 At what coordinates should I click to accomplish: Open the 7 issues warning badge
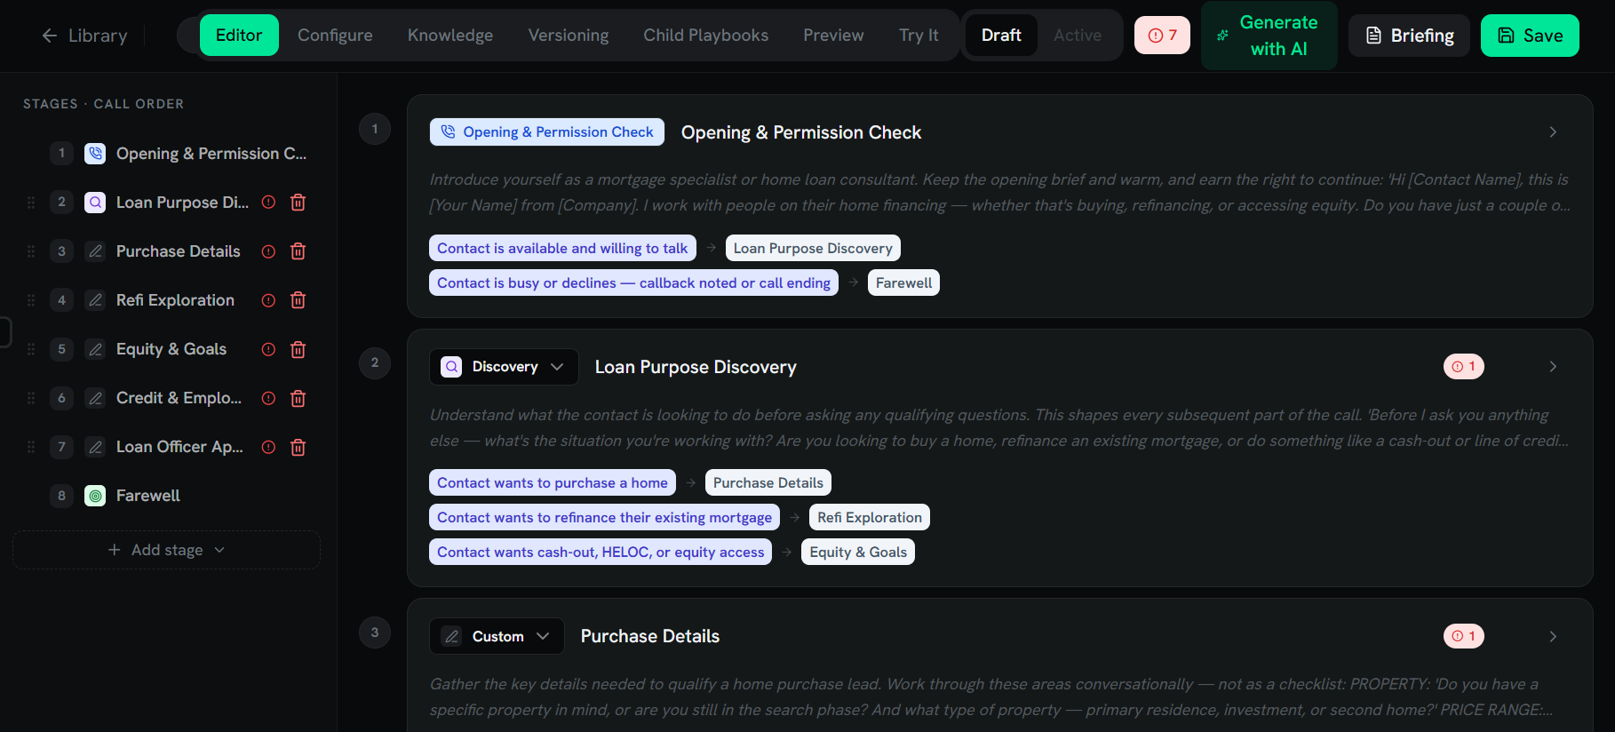[x=1162, y=36]
